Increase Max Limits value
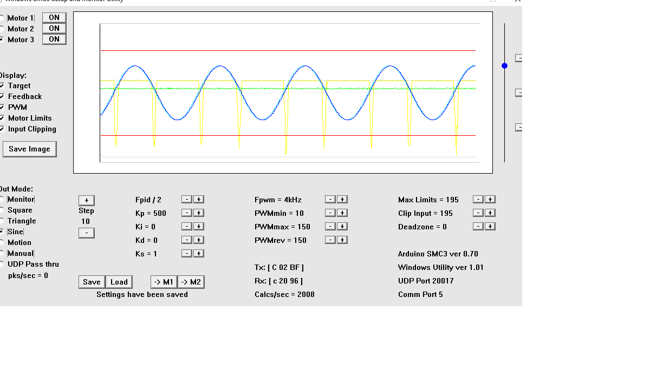Screen dimensions: 650x370 pos(490,200)
